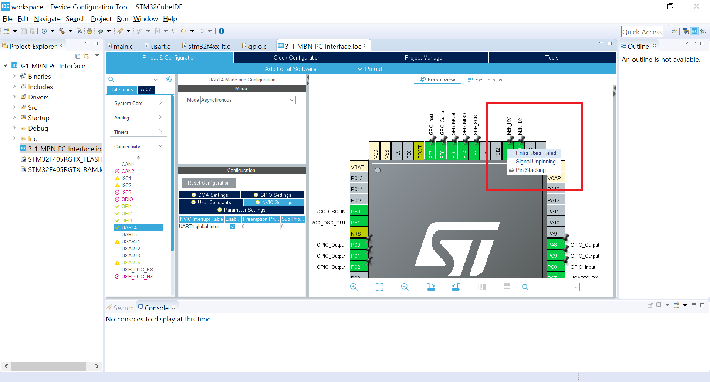The height and width of the screenshot is (382, 710).
Task: Switch to the main.c editor tab
Action: 121,46
